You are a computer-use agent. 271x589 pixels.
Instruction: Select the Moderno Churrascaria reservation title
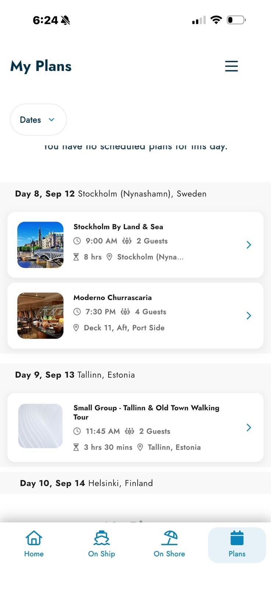pos(113,297)
